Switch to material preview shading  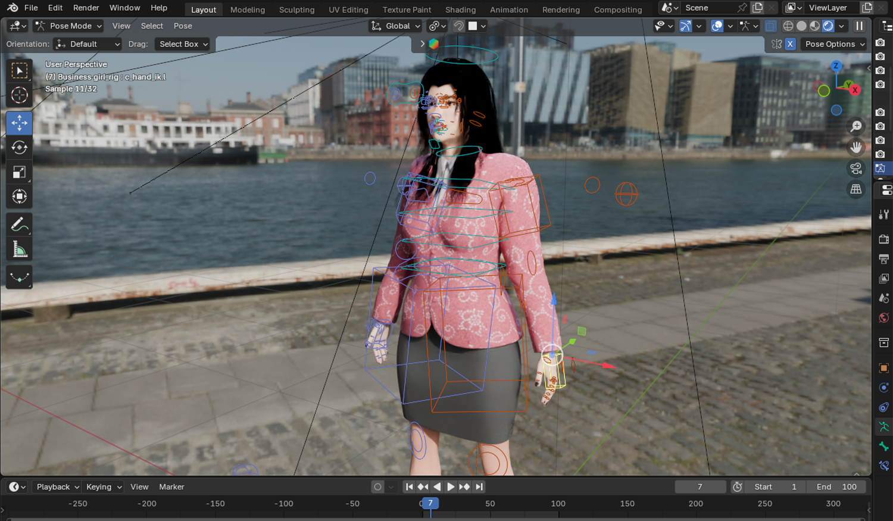click(814, 26)
